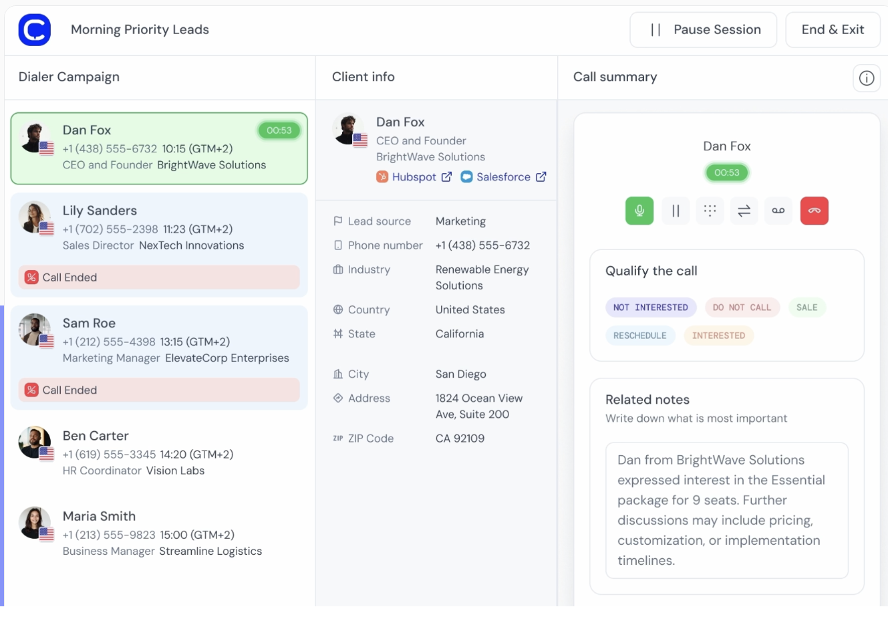The width and height of the screenshot is (888, 619).
Task: Open Dan Fox in Hubspot
Action: (x=414, y=177)
